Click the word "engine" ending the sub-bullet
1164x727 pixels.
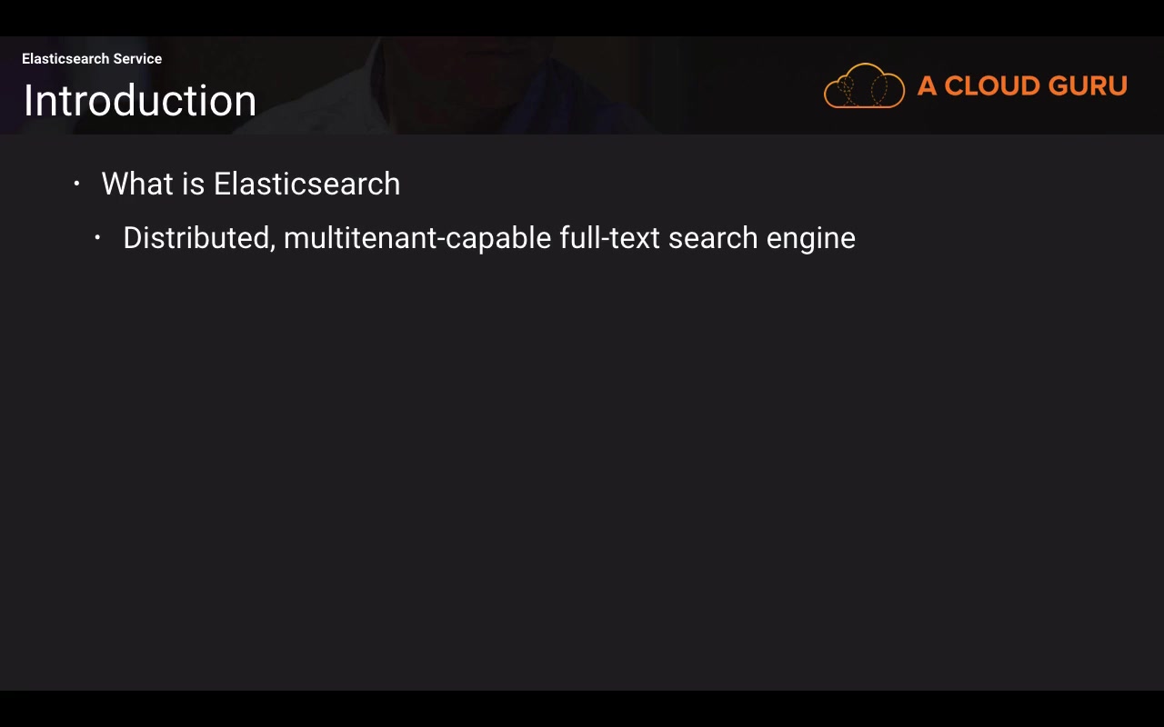click(x=810, y=238)
